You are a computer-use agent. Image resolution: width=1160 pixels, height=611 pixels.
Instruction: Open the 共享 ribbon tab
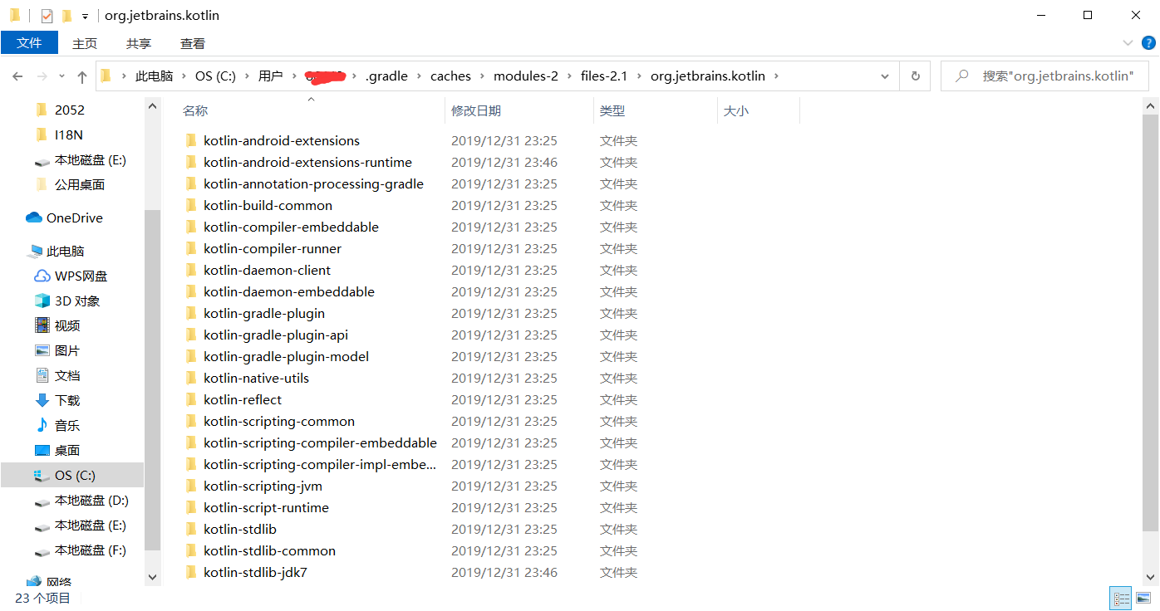139,43
